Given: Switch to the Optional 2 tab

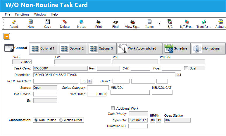Looking at the screenshot, I should [73, 48].
